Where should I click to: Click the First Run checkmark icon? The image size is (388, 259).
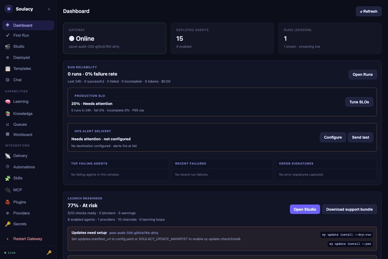[8, 35]
